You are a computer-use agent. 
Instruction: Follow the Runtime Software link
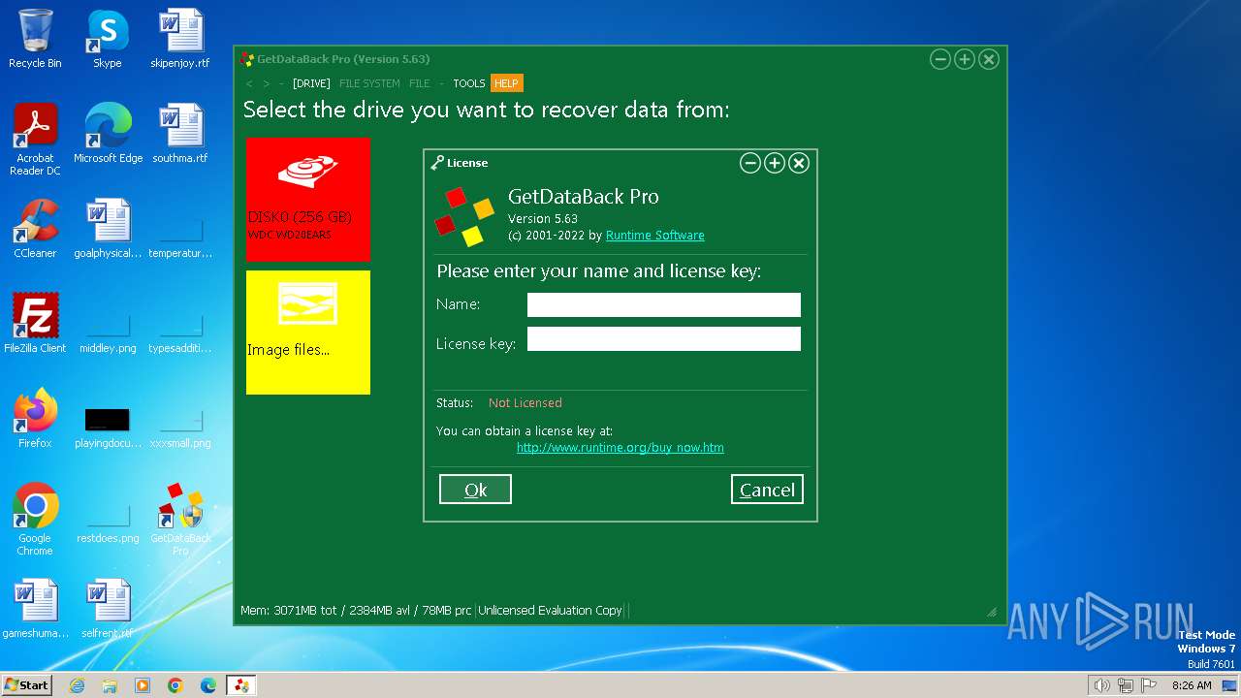[655, 236]
